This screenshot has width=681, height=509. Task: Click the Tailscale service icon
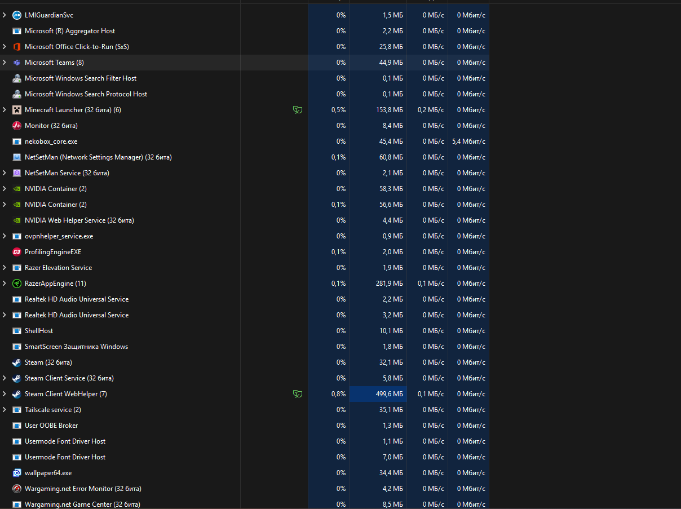click(x=17, y=410)
